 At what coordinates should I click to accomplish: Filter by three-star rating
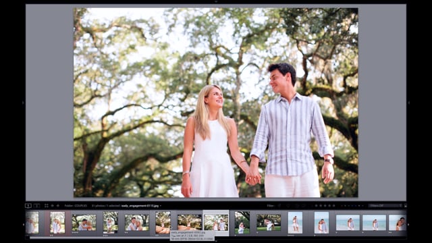[x=325, y=205]
